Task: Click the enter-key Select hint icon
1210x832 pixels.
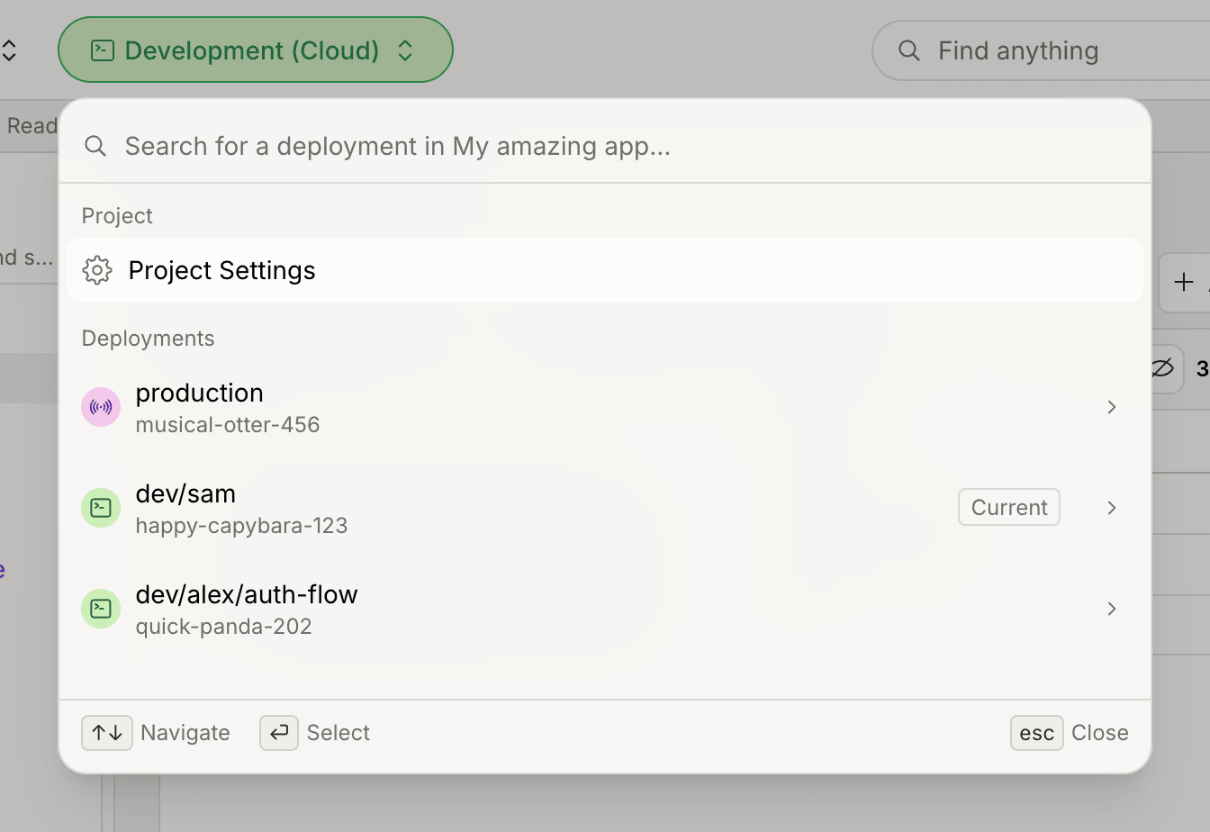Action: [x=279, y=733]
